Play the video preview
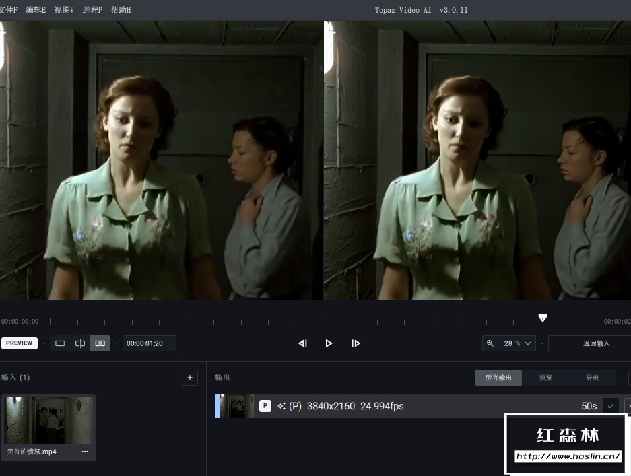Screen dimensions: 631x476 click(x=329, y=343)
